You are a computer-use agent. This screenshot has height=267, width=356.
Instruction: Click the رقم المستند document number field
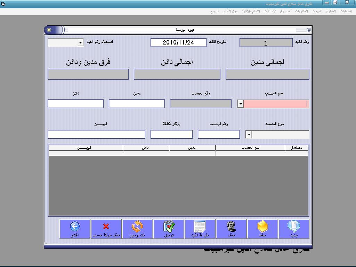219,135
